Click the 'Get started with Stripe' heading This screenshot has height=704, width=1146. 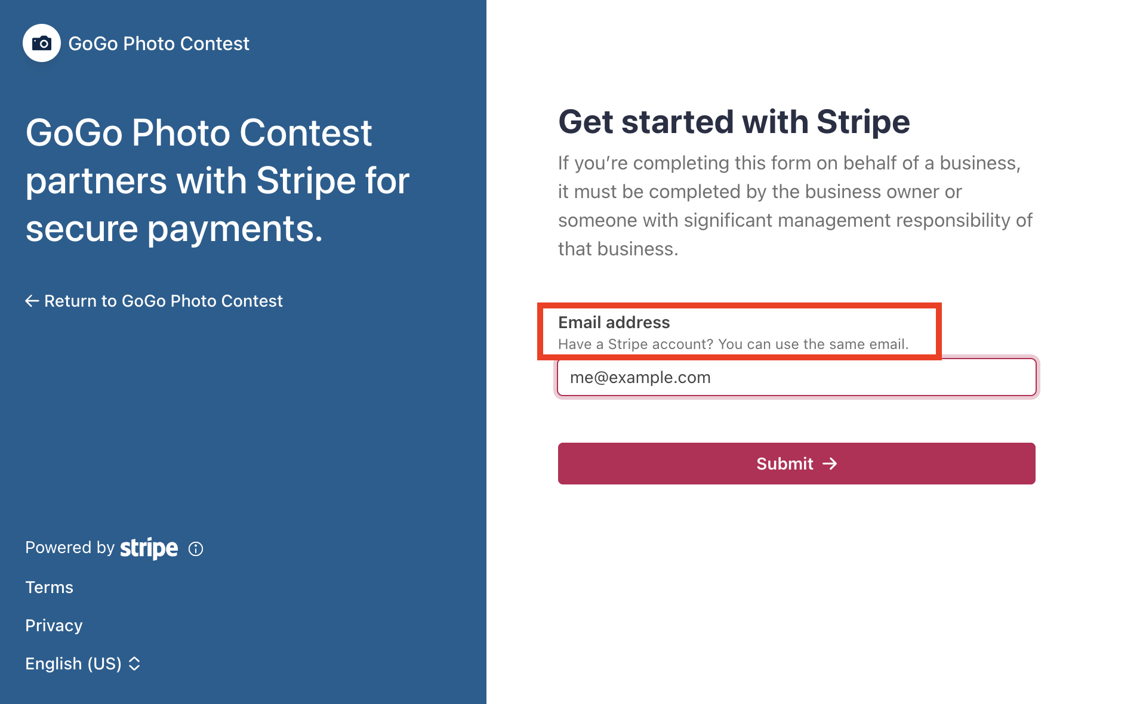[x=734, y=122]
